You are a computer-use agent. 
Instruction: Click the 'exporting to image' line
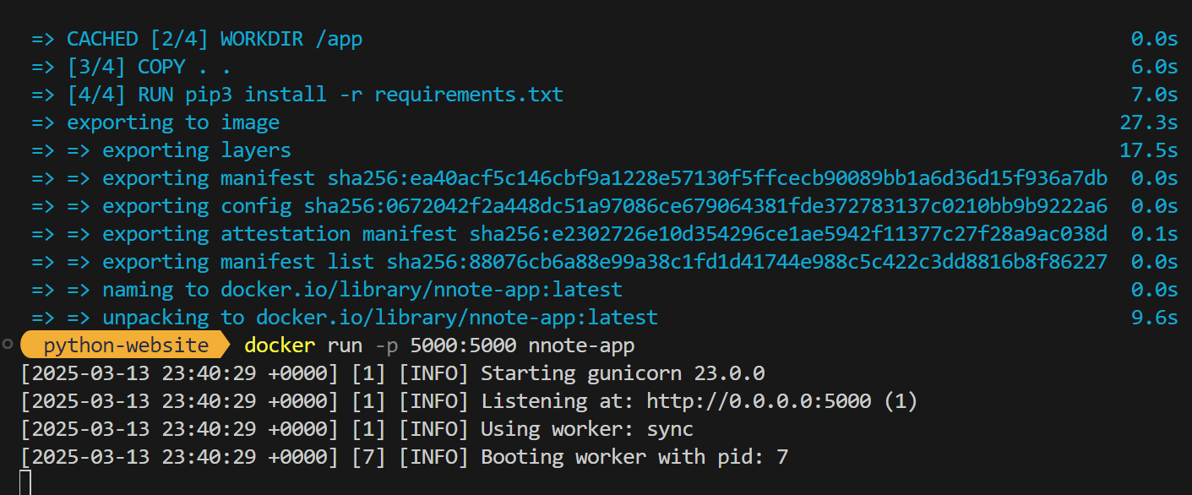tap(155, 122)
